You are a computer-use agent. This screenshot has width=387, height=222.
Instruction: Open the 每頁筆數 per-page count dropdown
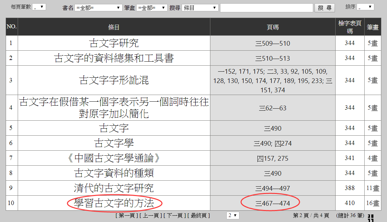[x=39, y=7]
